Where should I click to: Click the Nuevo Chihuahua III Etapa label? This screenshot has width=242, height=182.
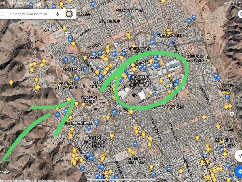[95, 142]
